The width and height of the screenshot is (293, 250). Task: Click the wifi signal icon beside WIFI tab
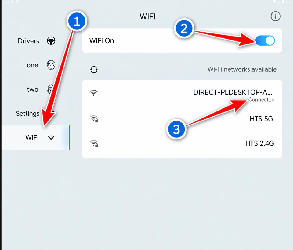click(x=51, y=138)
